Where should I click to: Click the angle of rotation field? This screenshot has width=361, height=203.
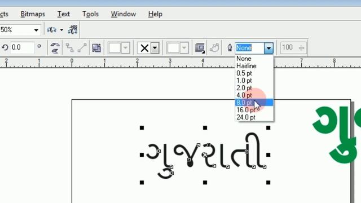pos(22,47)
